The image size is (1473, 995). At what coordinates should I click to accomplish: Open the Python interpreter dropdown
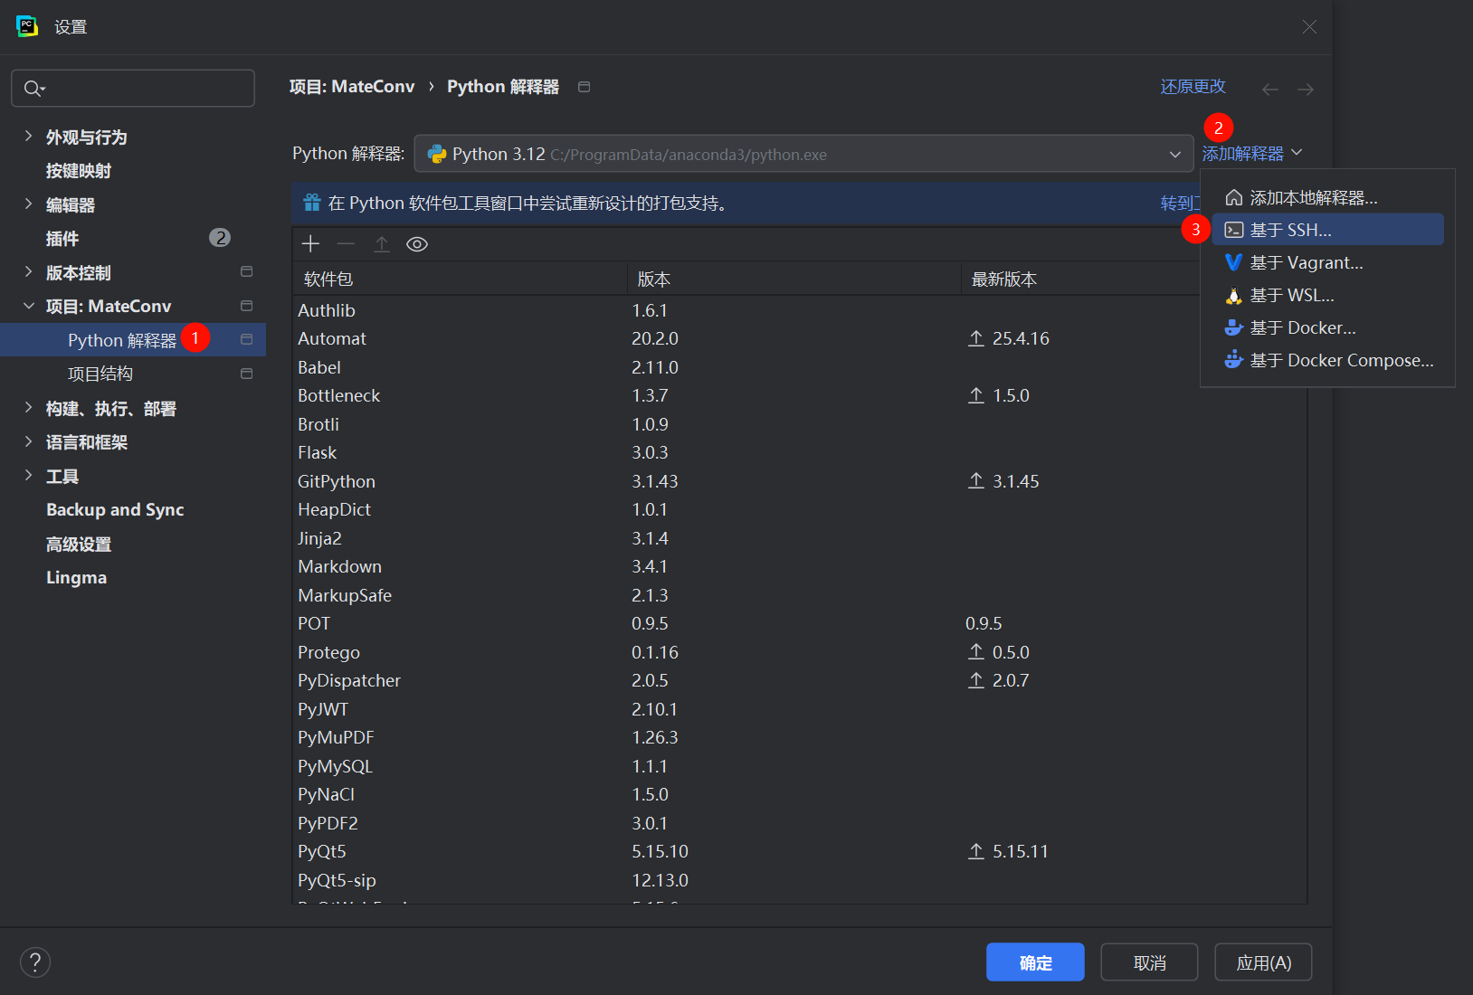(803, 154)
